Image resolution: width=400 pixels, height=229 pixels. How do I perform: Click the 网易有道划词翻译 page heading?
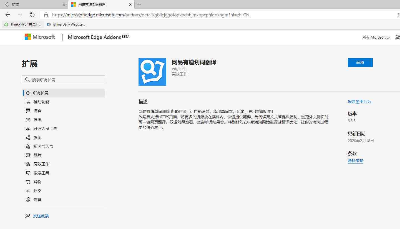[194, 62]
